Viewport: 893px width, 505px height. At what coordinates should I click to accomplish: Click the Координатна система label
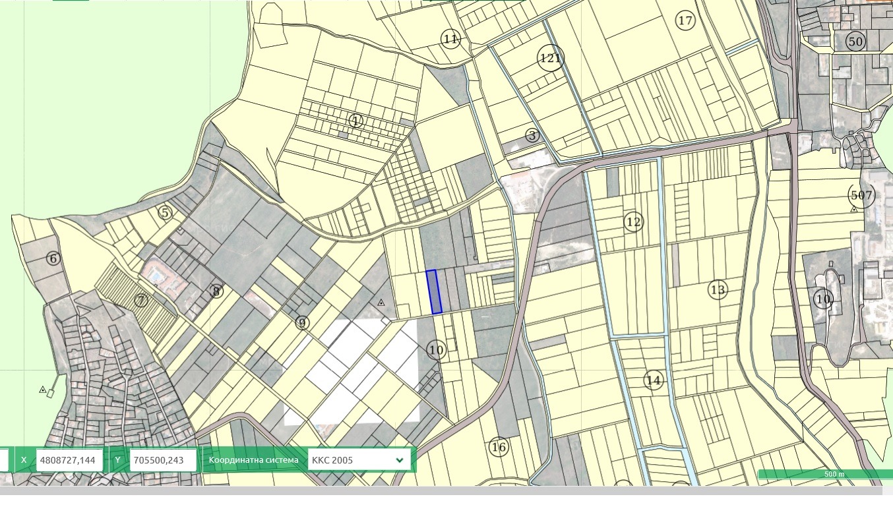[x=253, y=460]
